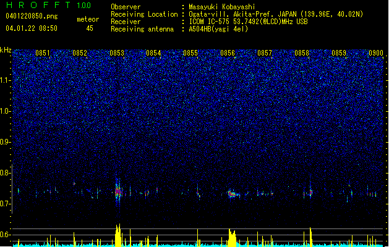Click the meteor count value 45
This screenshot has height=247, width=389.
point(90,28)
